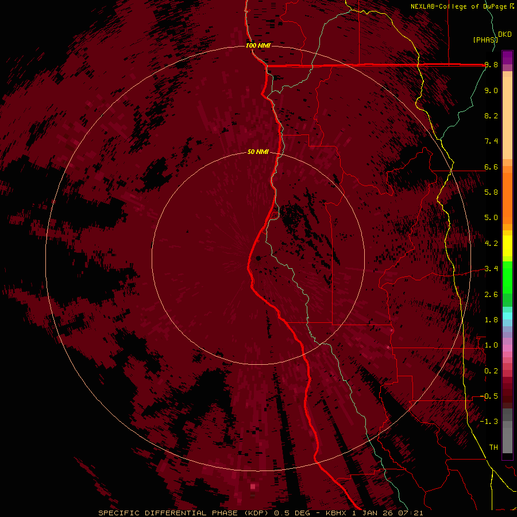
Task: Click the 4.2 scale value
Action: point(491,244)
